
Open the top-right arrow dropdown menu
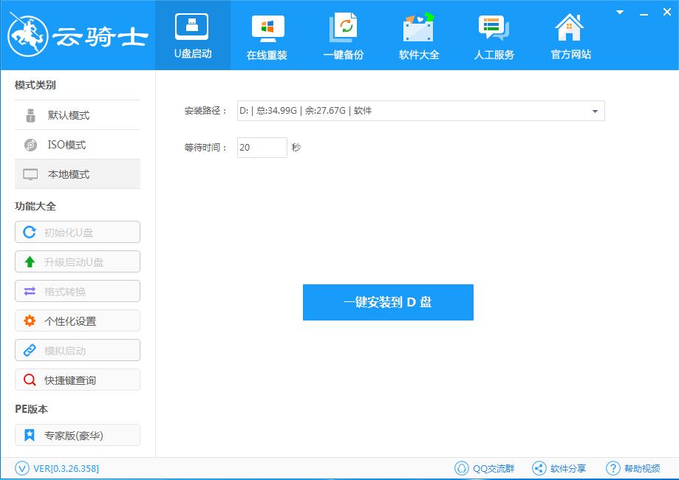(x=619, y=12)
